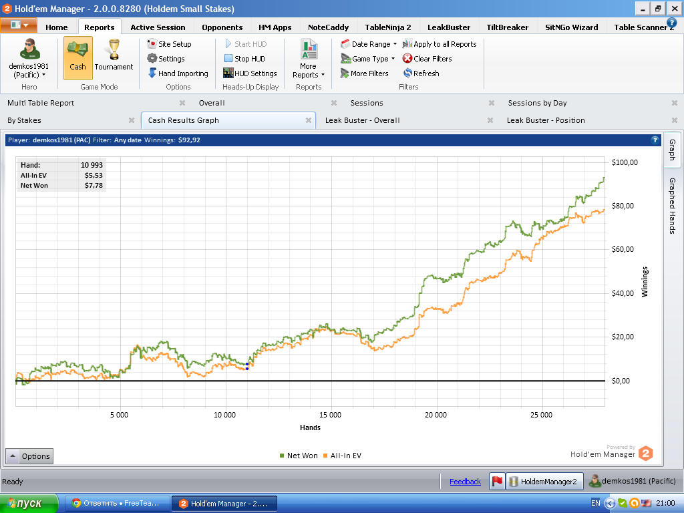Click demkos1981 (Pacific) in the status bar
This screenshot has height=513, width=684.
click(632, 481)
